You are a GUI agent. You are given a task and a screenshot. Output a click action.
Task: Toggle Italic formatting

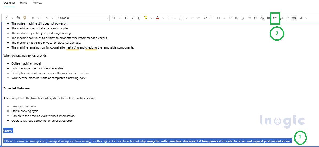tap(133, 18)
